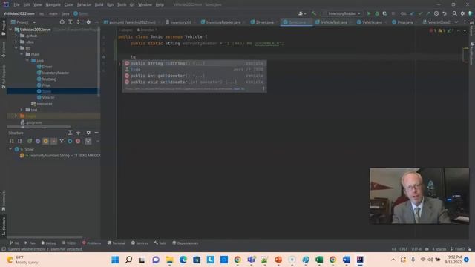
Task: Click collapse all icon in Project panel header
Action: tap(78, 22)
